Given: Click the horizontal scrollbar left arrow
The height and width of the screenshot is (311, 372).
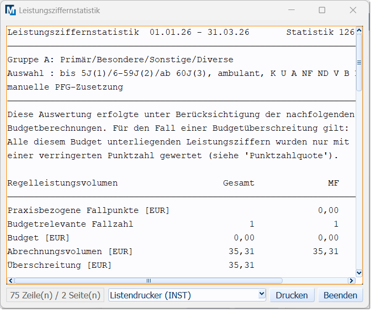Looking at the screenshot, I should (x=11, y=282).
